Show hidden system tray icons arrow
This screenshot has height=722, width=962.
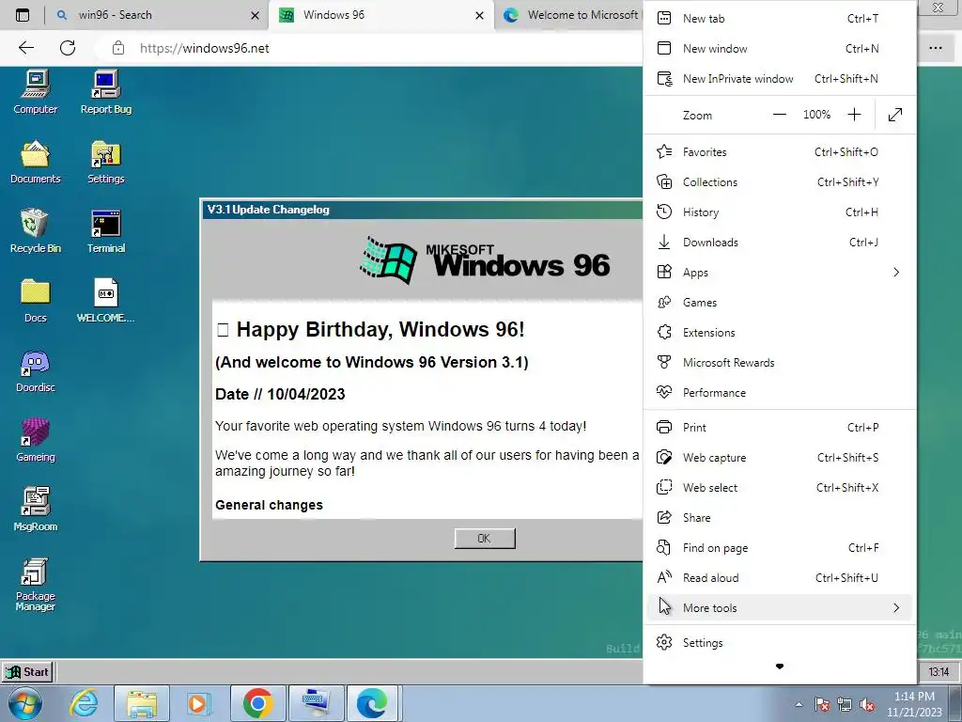coord(799,704)
